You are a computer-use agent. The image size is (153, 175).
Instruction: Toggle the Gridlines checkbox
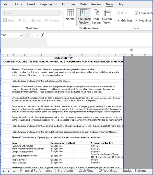tap(118, 20)
